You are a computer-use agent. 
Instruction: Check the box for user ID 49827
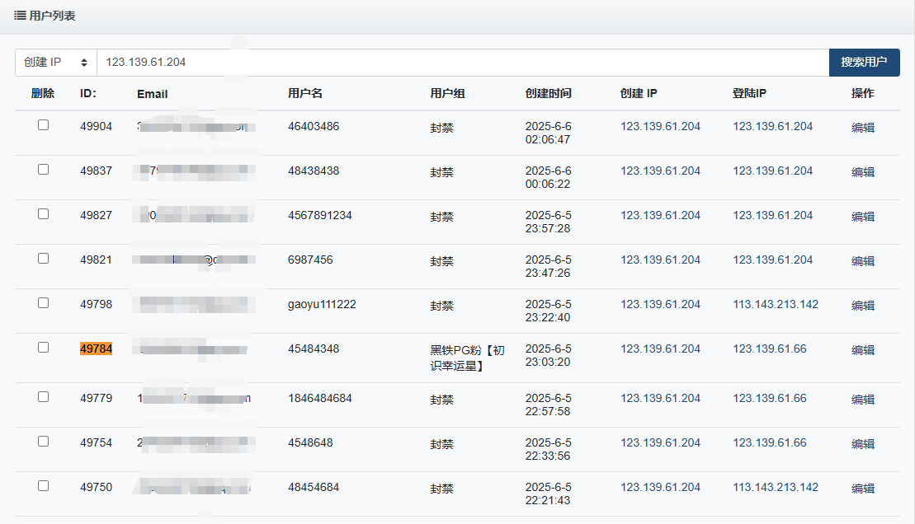click(x=43, y=214)
